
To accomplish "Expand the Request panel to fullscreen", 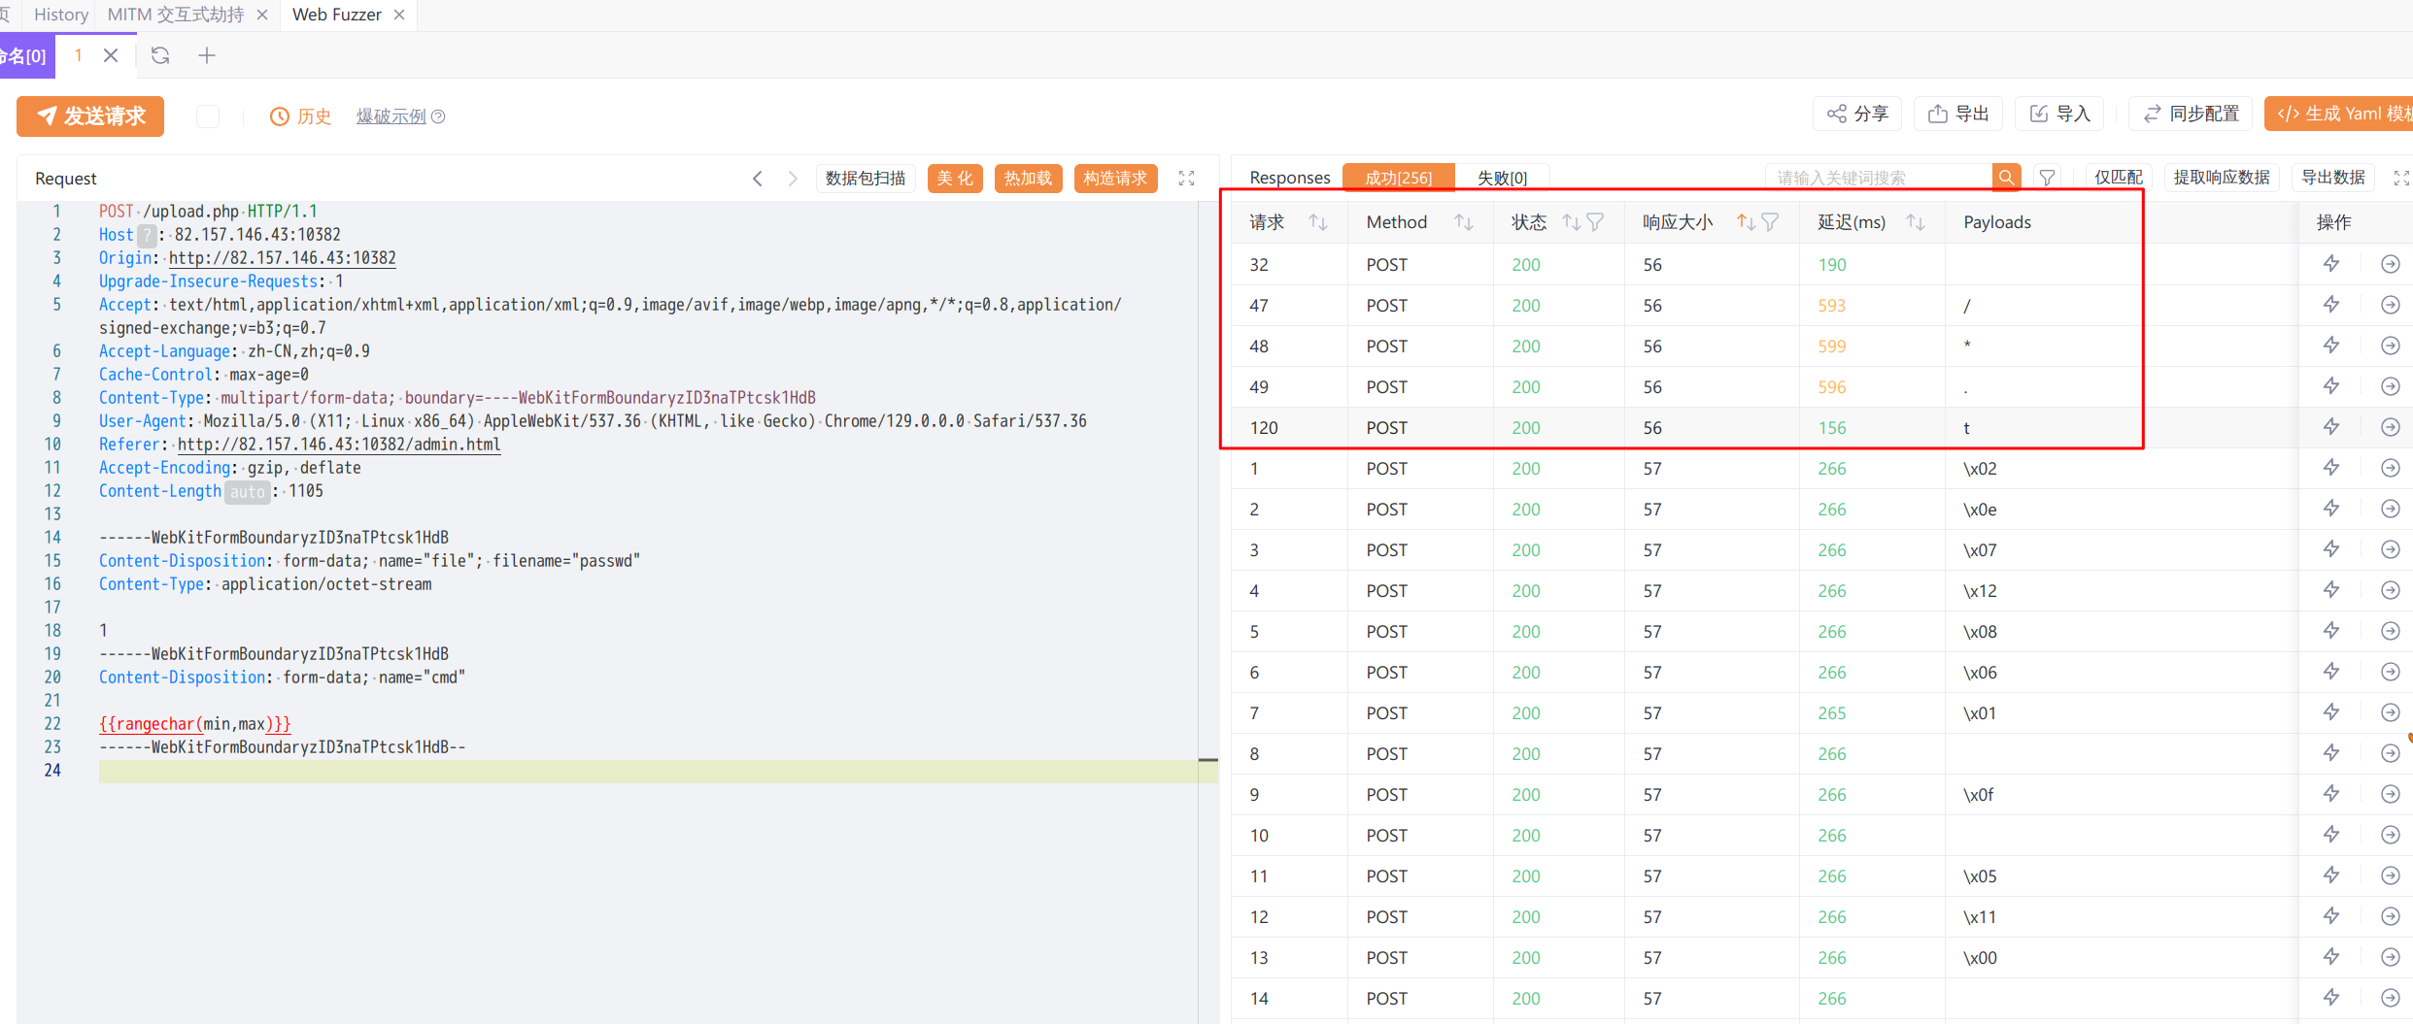I will 1186,179.
